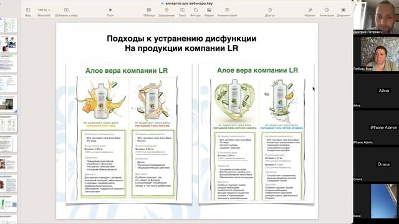Select the peach aloe vera gel bottle image

[x=153, y=101]
